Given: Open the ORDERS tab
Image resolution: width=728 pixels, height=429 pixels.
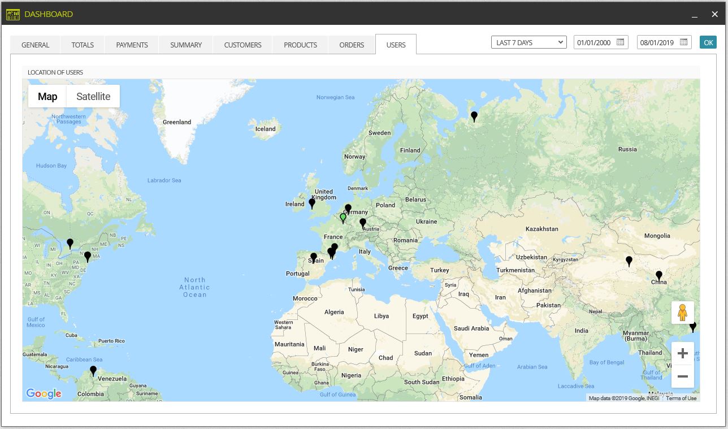Looking at the screenshot, I should (x=352, y=45).
